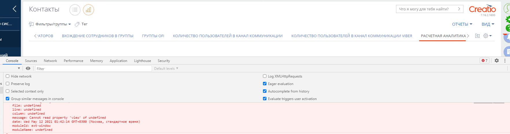Screen dimensions: 510x134
Task: Open the Фильтры/группы dropdown
Action: point(53,24)
